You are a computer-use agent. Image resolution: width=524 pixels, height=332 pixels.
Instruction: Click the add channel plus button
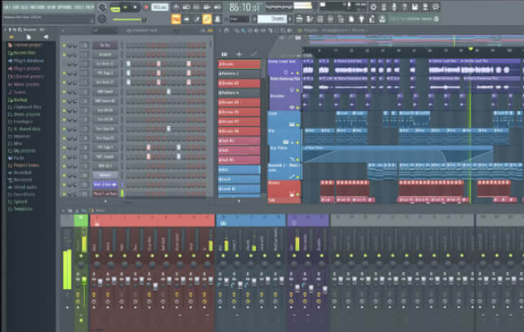pyautogui.click(x=106, y=201)
